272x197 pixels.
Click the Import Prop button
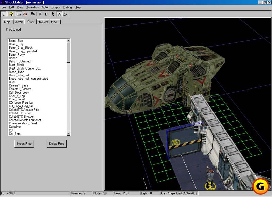tap(24, 144)
